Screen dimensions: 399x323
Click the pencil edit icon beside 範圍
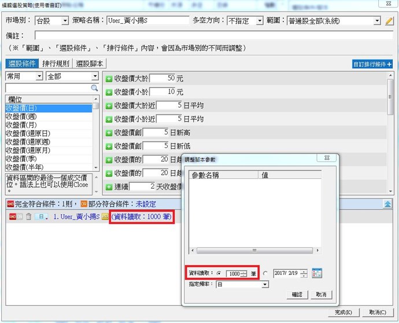390,21
